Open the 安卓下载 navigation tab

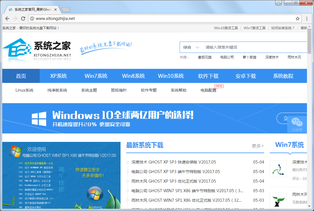click(246, 76)
